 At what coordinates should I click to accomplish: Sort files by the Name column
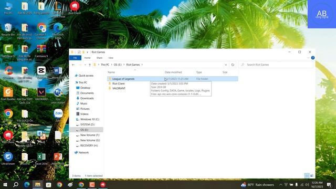pyautogui.click(x=111, y=72)
